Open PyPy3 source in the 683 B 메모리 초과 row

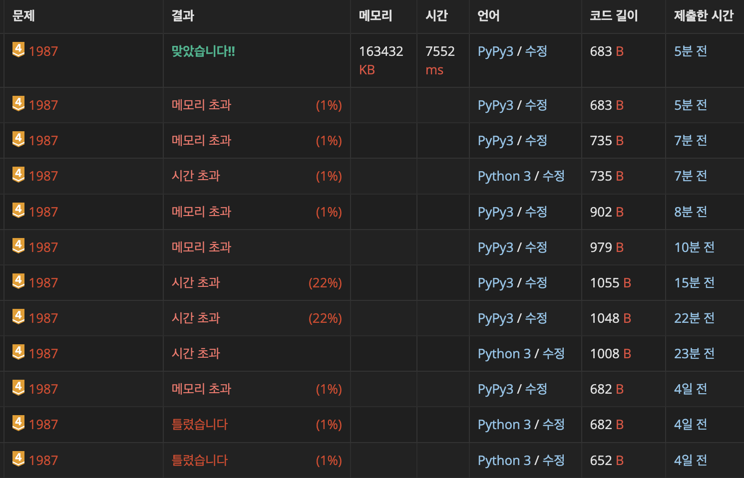(x=495, y=105)
